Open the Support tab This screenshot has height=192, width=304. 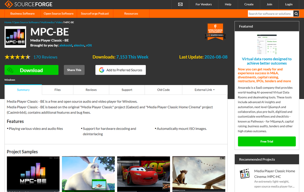click(127, 90)
